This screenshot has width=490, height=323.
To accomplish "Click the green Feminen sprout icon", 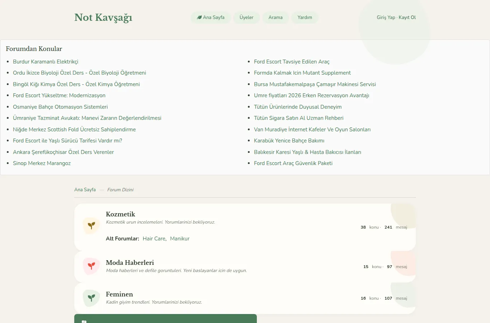I will click(91, 298).
